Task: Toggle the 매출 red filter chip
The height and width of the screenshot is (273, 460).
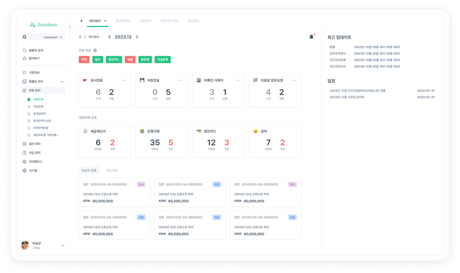Action: [130, 59]
